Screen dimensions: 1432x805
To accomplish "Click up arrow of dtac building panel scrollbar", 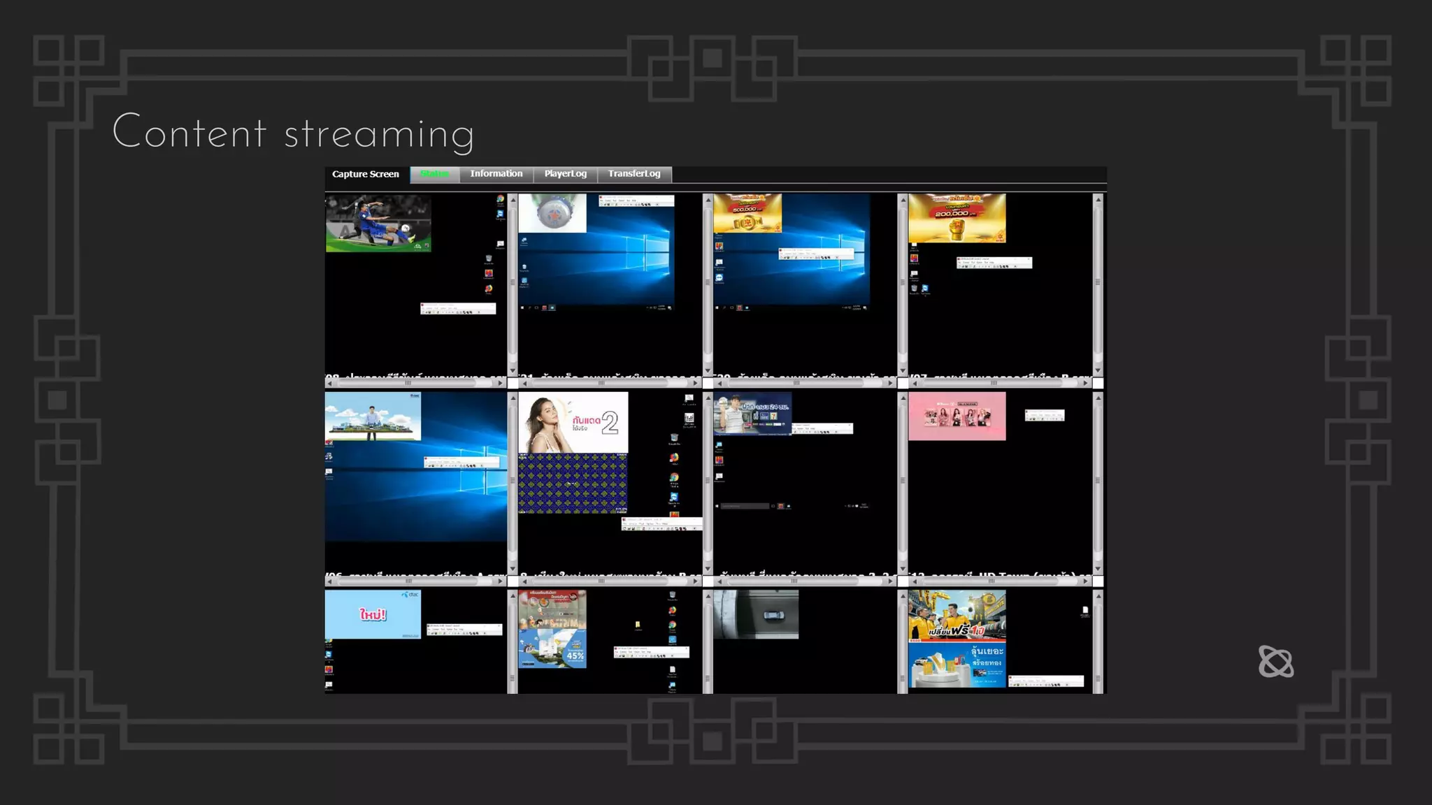I will pos(513,398).
